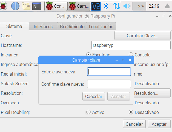
Task: Minimize the Configuración de Raspberry Pi window
Action: [157, 16]
